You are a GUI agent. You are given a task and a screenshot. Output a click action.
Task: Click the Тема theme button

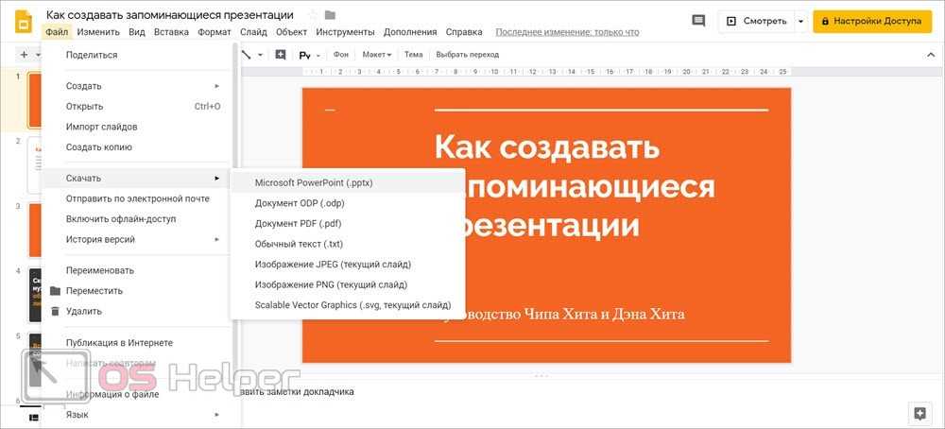pos(414,55)
